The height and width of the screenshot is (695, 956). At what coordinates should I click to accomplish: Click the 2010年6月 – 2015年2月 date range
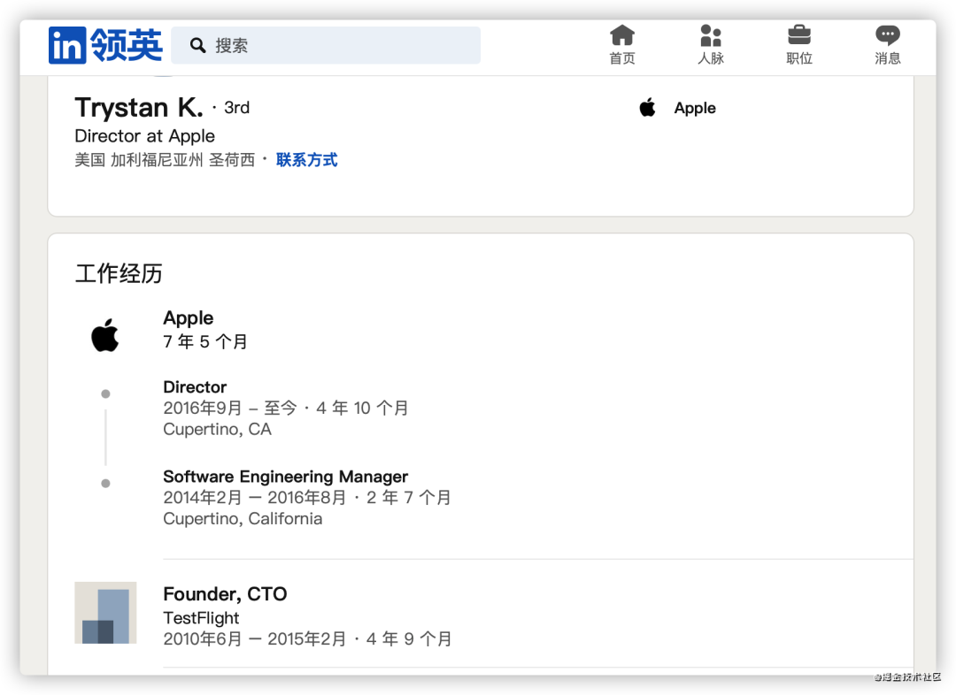[254, 639]
